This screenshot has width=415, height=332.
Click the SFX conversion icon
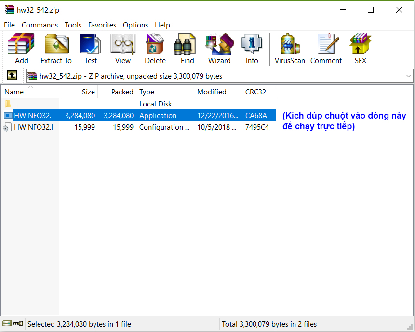pyautogui.click(x=360, y=48)
